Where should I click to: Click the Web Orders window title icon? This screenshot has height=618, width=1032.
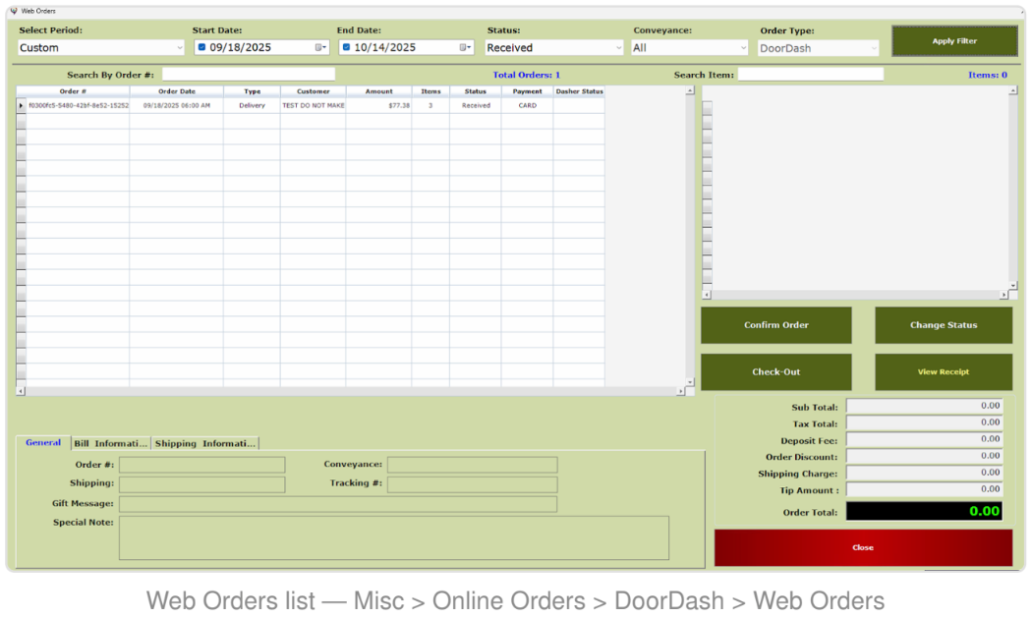(13, 11)
